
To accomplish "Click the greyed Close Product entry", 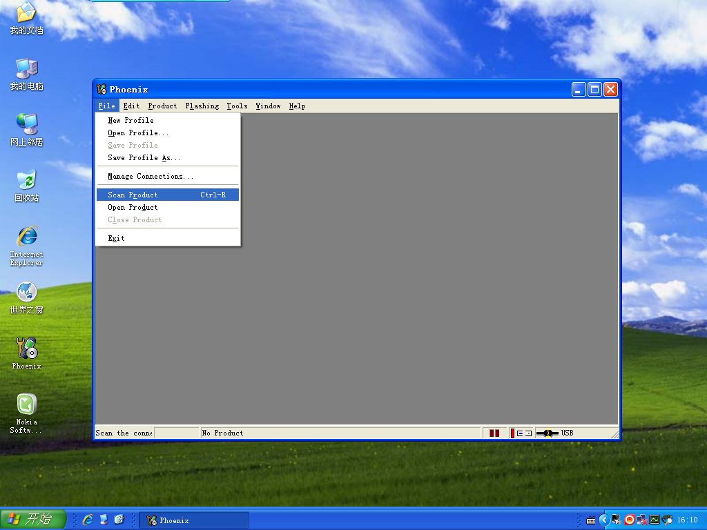I will pyautogui.click(x=168, y=219).
